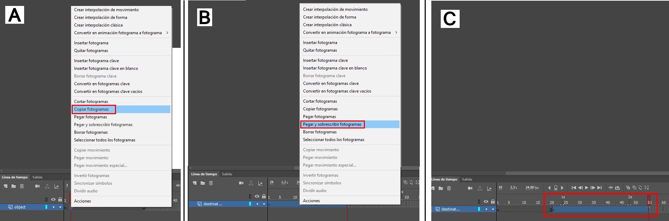
Task: Choose Pegar y sobrescribir fotogramas in panel B
Action: (350, 124)
